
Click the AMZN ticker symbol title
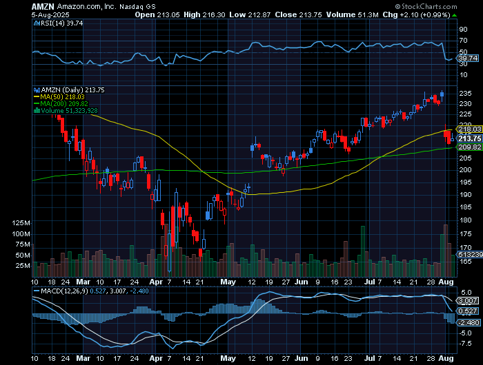pyautogui.click(x=43, y=6)
